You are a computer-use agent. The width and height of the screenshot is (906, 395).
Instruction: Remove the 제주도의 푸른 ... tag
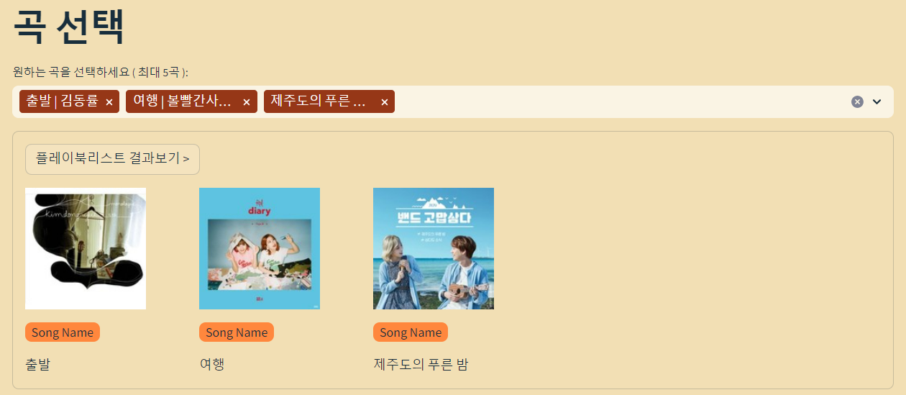(x=384, y=102)
